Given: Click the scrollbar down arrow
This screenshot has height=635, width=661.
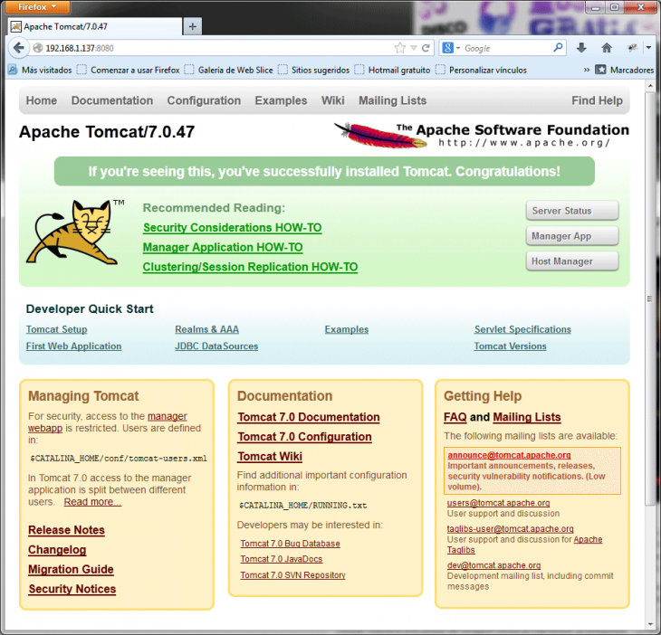Looking at the screenshot, I should (649, 624).
